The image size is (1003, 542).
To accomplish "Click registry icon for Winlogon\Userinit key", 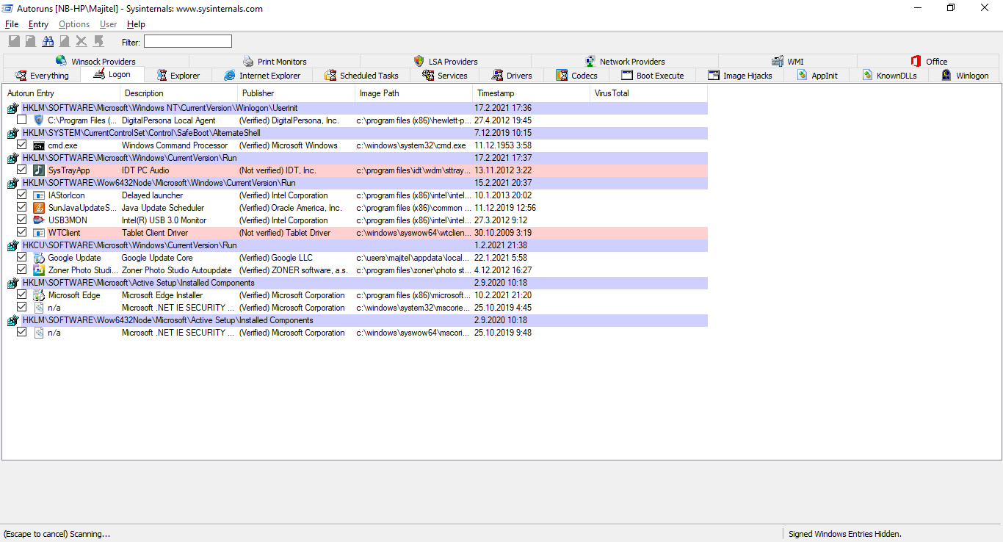I will click(12, 109).
